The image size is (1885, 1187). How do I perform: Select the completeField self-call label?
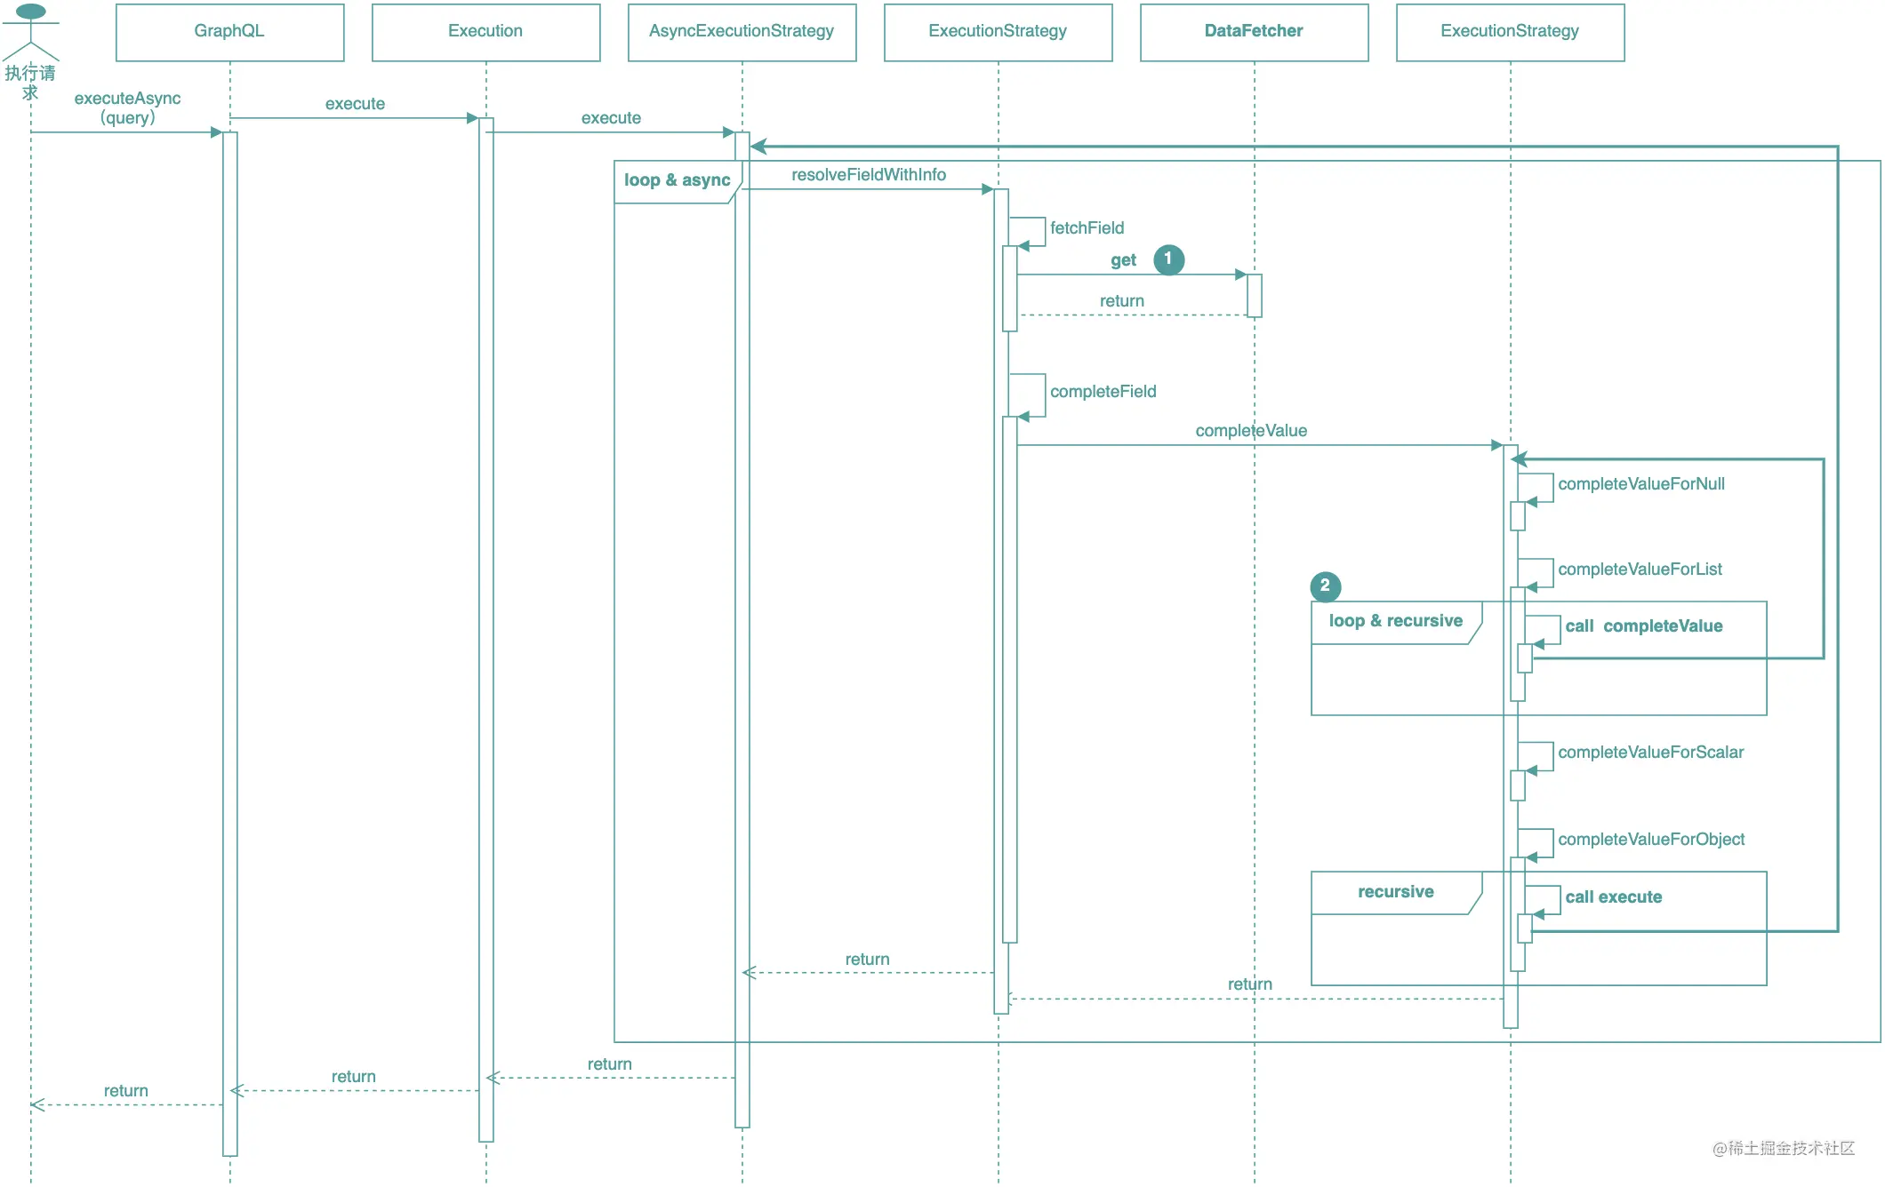coord(1103,392)
